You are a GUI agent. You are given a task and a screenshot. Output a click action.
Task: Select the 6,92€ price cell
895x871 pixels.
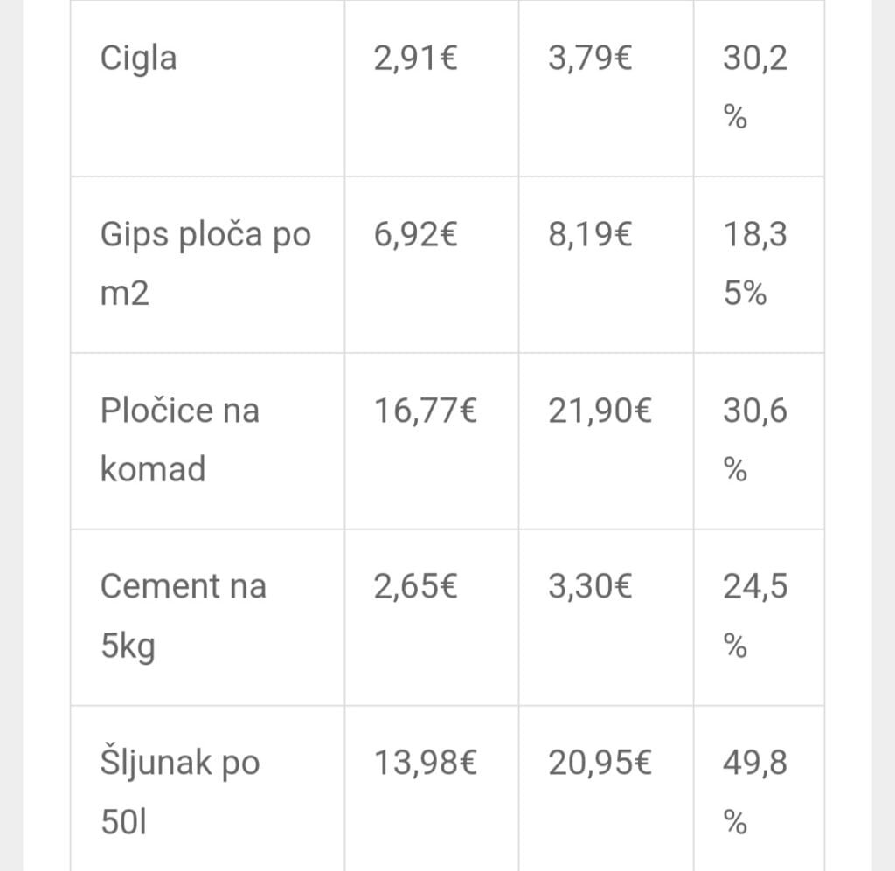[415, 235]
